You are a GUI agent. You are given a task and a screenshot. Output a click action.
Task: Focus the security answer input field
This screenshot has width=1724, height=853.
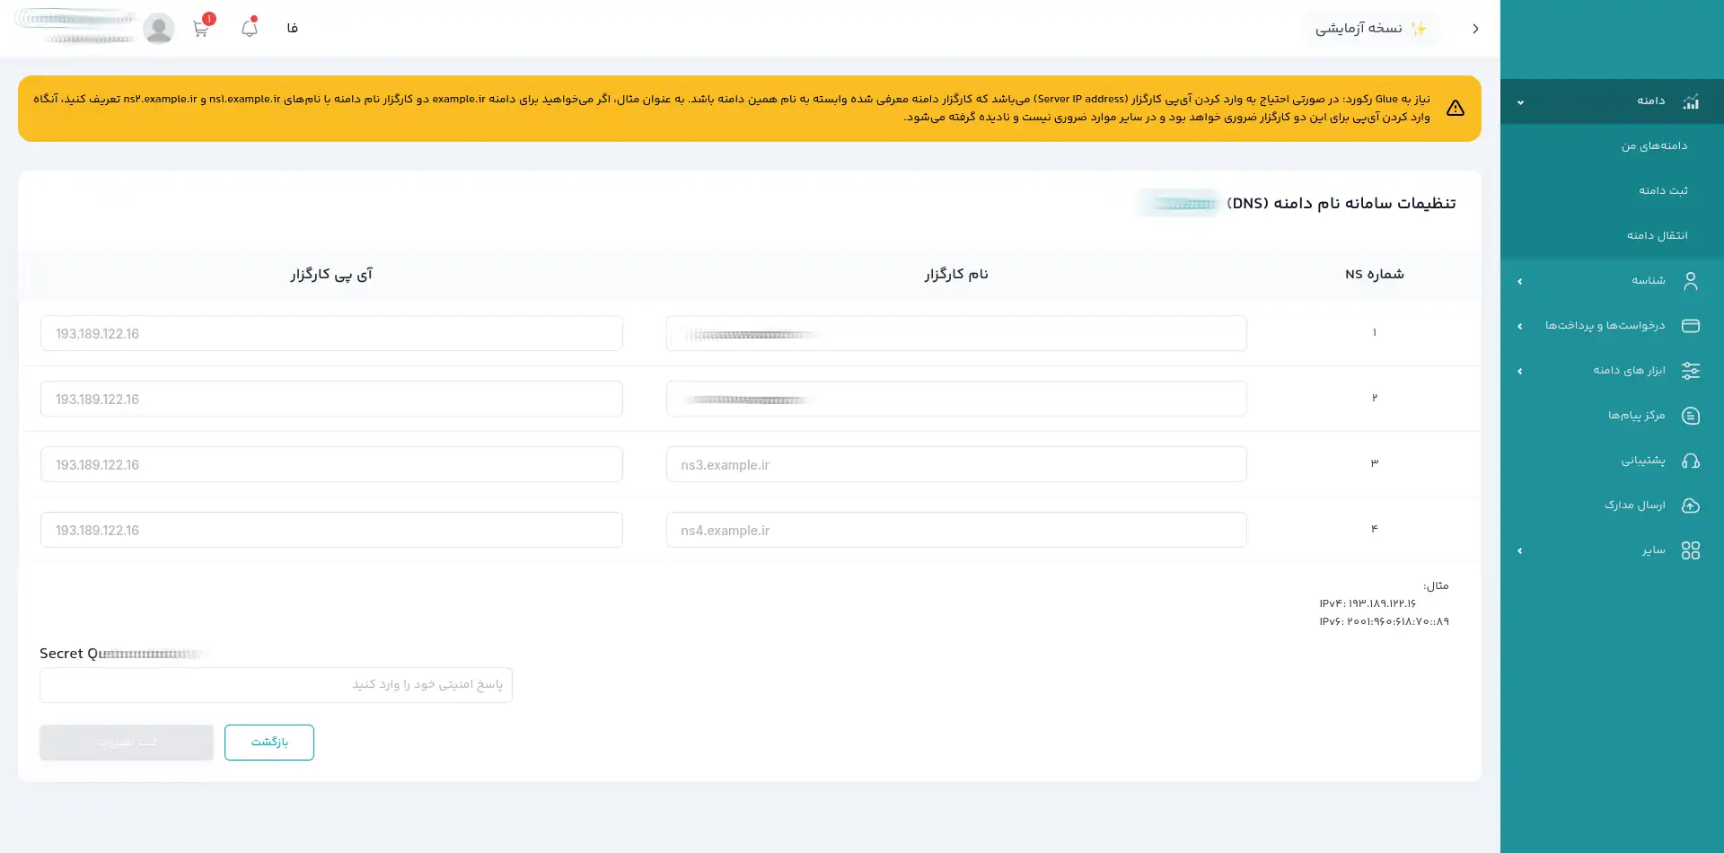276,685
